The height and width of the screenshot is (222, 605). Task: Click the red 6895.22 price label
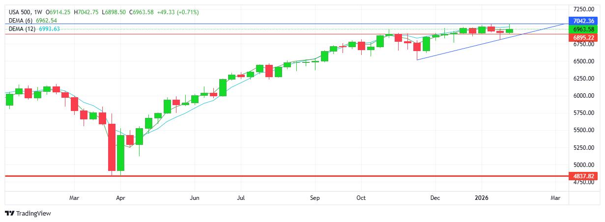coord(583,37)
